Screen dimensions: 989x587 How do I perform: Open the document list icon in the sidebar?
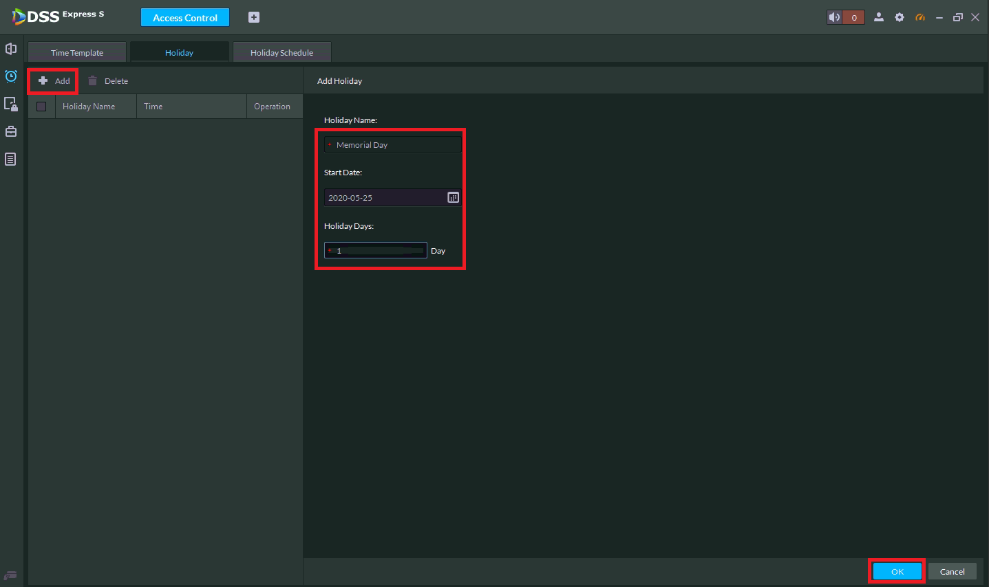coord(10,159)
